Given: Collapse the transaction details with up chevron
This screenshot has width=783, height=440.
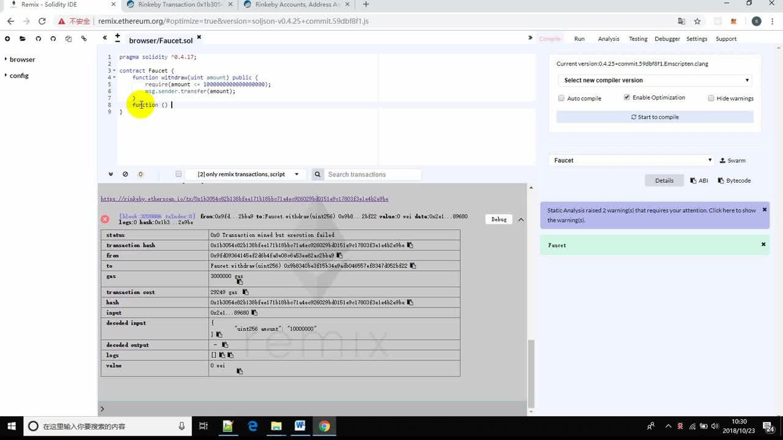Looking at the screenshot, I should click(521, 219).
